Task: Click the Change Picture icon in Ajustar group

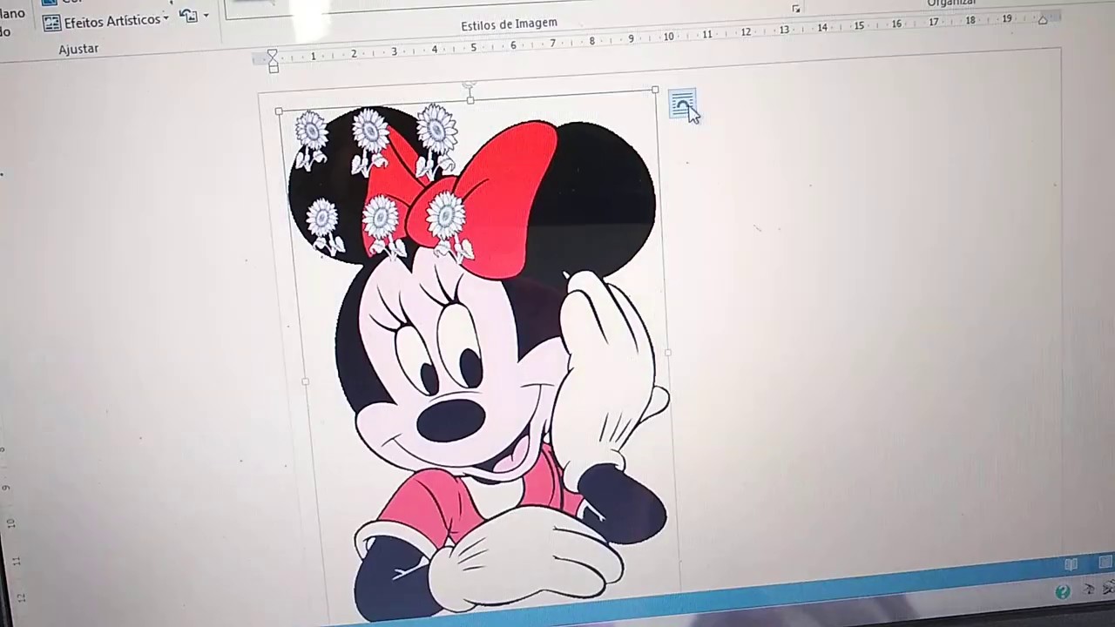Action: click(x=188, y=15)
